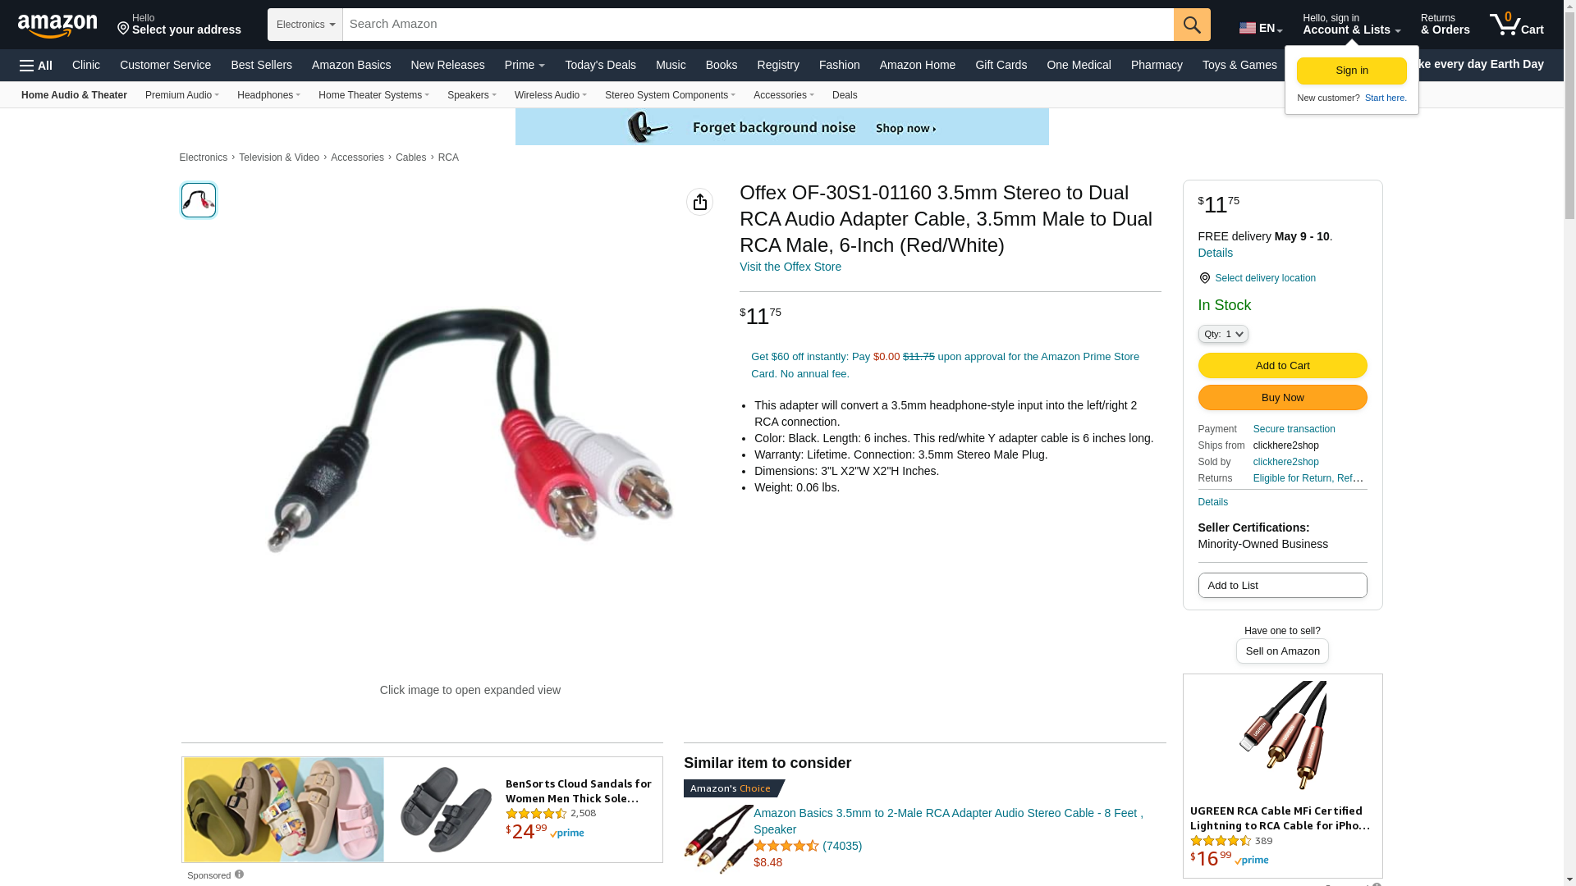Click the Amazon logo
Viewport: 1576px width, 886px height.
(x=57, y=25)
